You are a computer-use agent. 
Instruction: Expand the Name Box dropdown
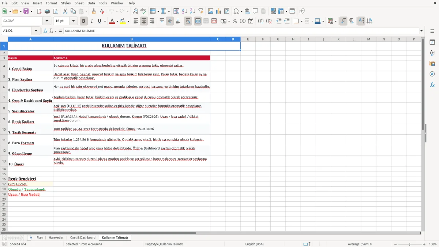pos(35,31)
